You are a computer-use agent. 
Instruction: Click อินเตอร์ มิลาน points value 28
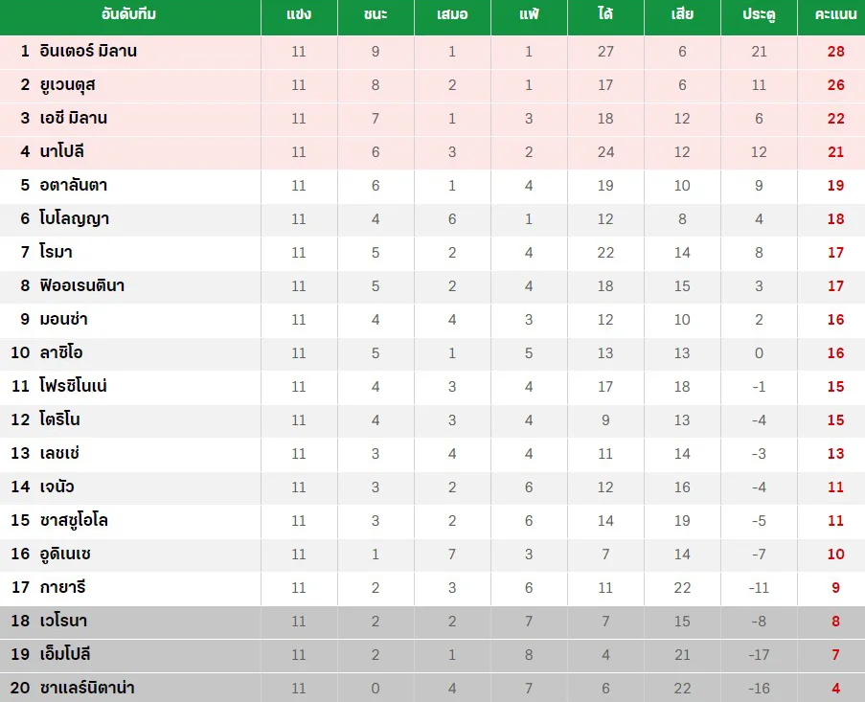point(835,52)
